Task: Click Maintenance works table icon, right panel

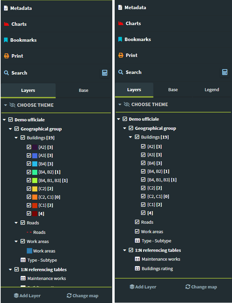Action: click(x=137, y=259)
